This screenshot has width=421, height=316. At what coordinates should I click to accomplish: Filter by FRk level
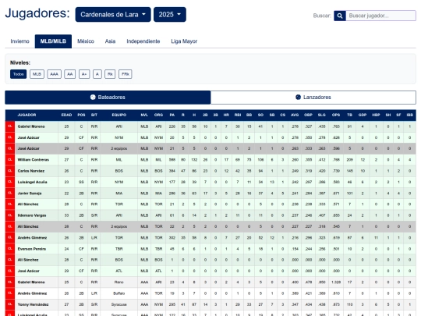tap(125, 74)
